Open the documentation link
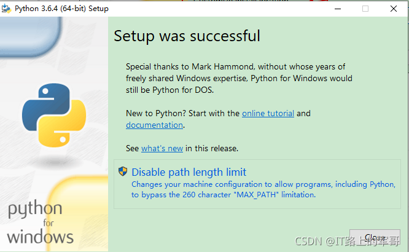Screen dimensions: 409x252 [154, 125]
